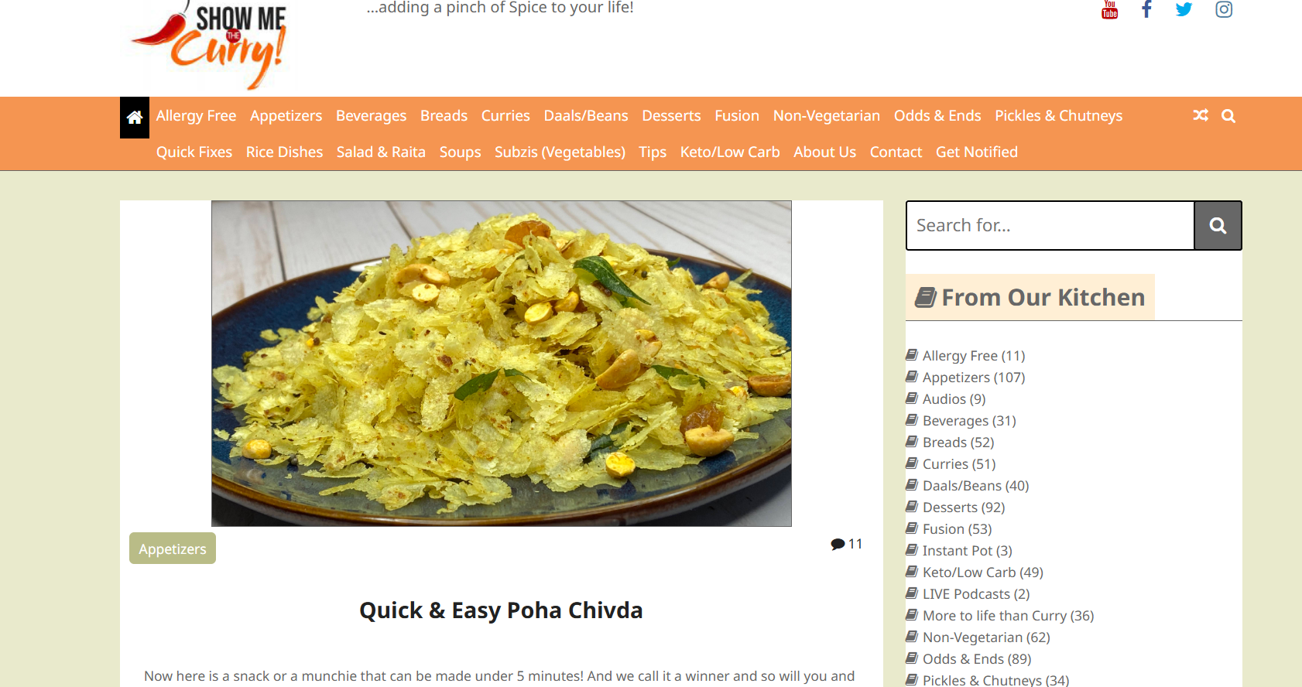Click the Search for... input field
The image size is (1302, 687).
[x=1050, y=225]
